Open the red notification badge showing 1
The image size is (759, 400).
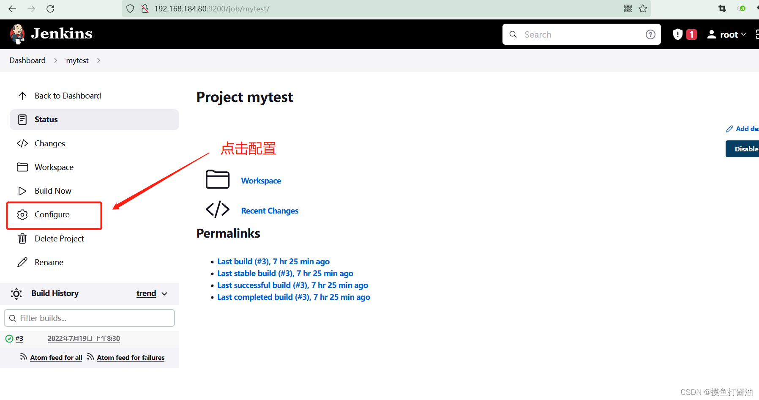[x=691, y=34]
